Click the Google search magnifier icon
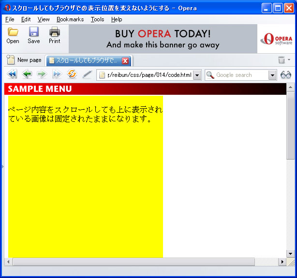 pos(210,75)
